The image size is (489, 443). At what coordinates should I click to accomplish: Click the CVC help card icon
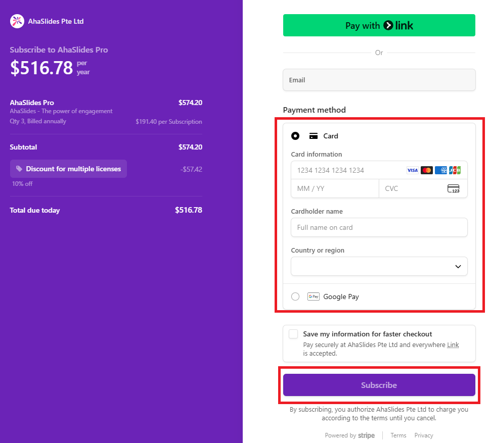(454, 188)
